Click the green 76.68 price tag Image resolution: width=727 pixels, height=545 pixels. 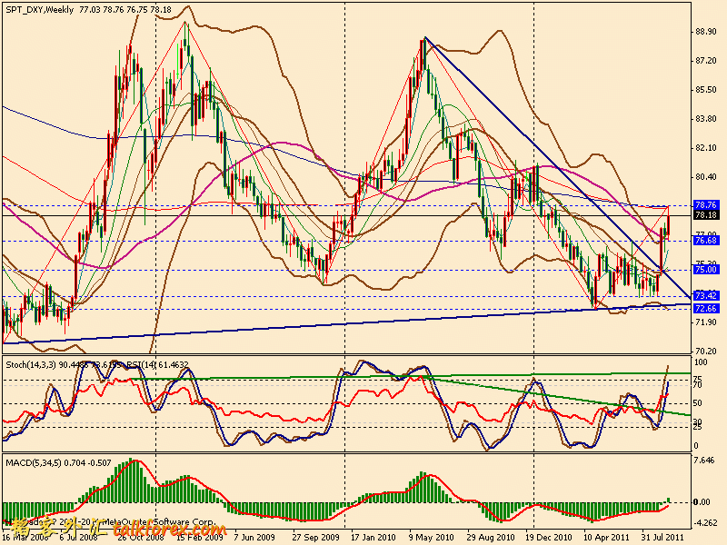point(706,241)
